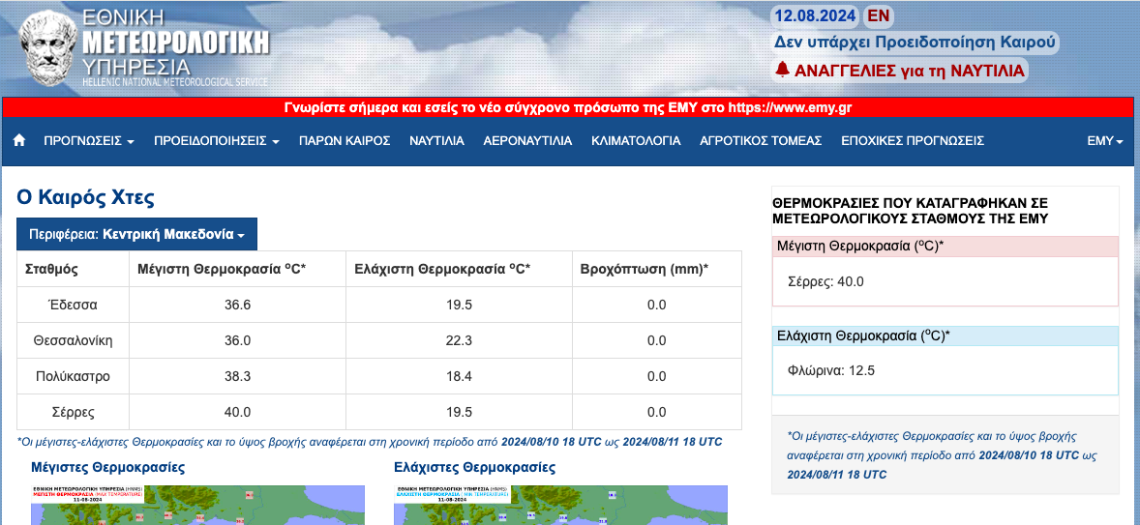
Task: Open the Περιφέρεια Κεντρική Μακεδονία selector
Action: pyautogui.click(x=136, y=235)
